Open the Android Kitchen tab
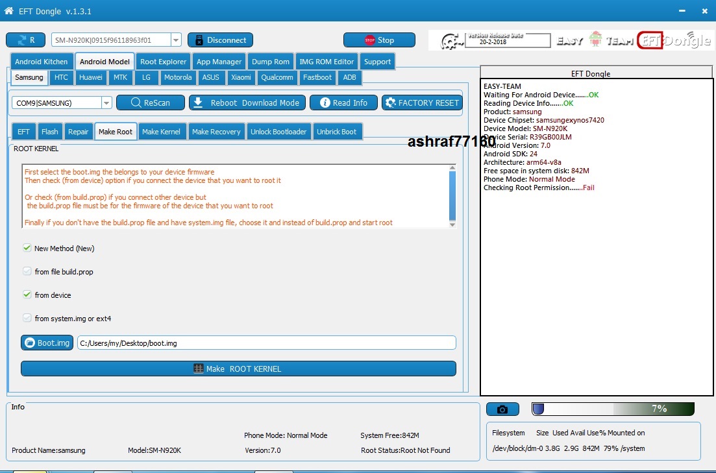This screenshot has width=716, height=473. (x=41, y=62)
